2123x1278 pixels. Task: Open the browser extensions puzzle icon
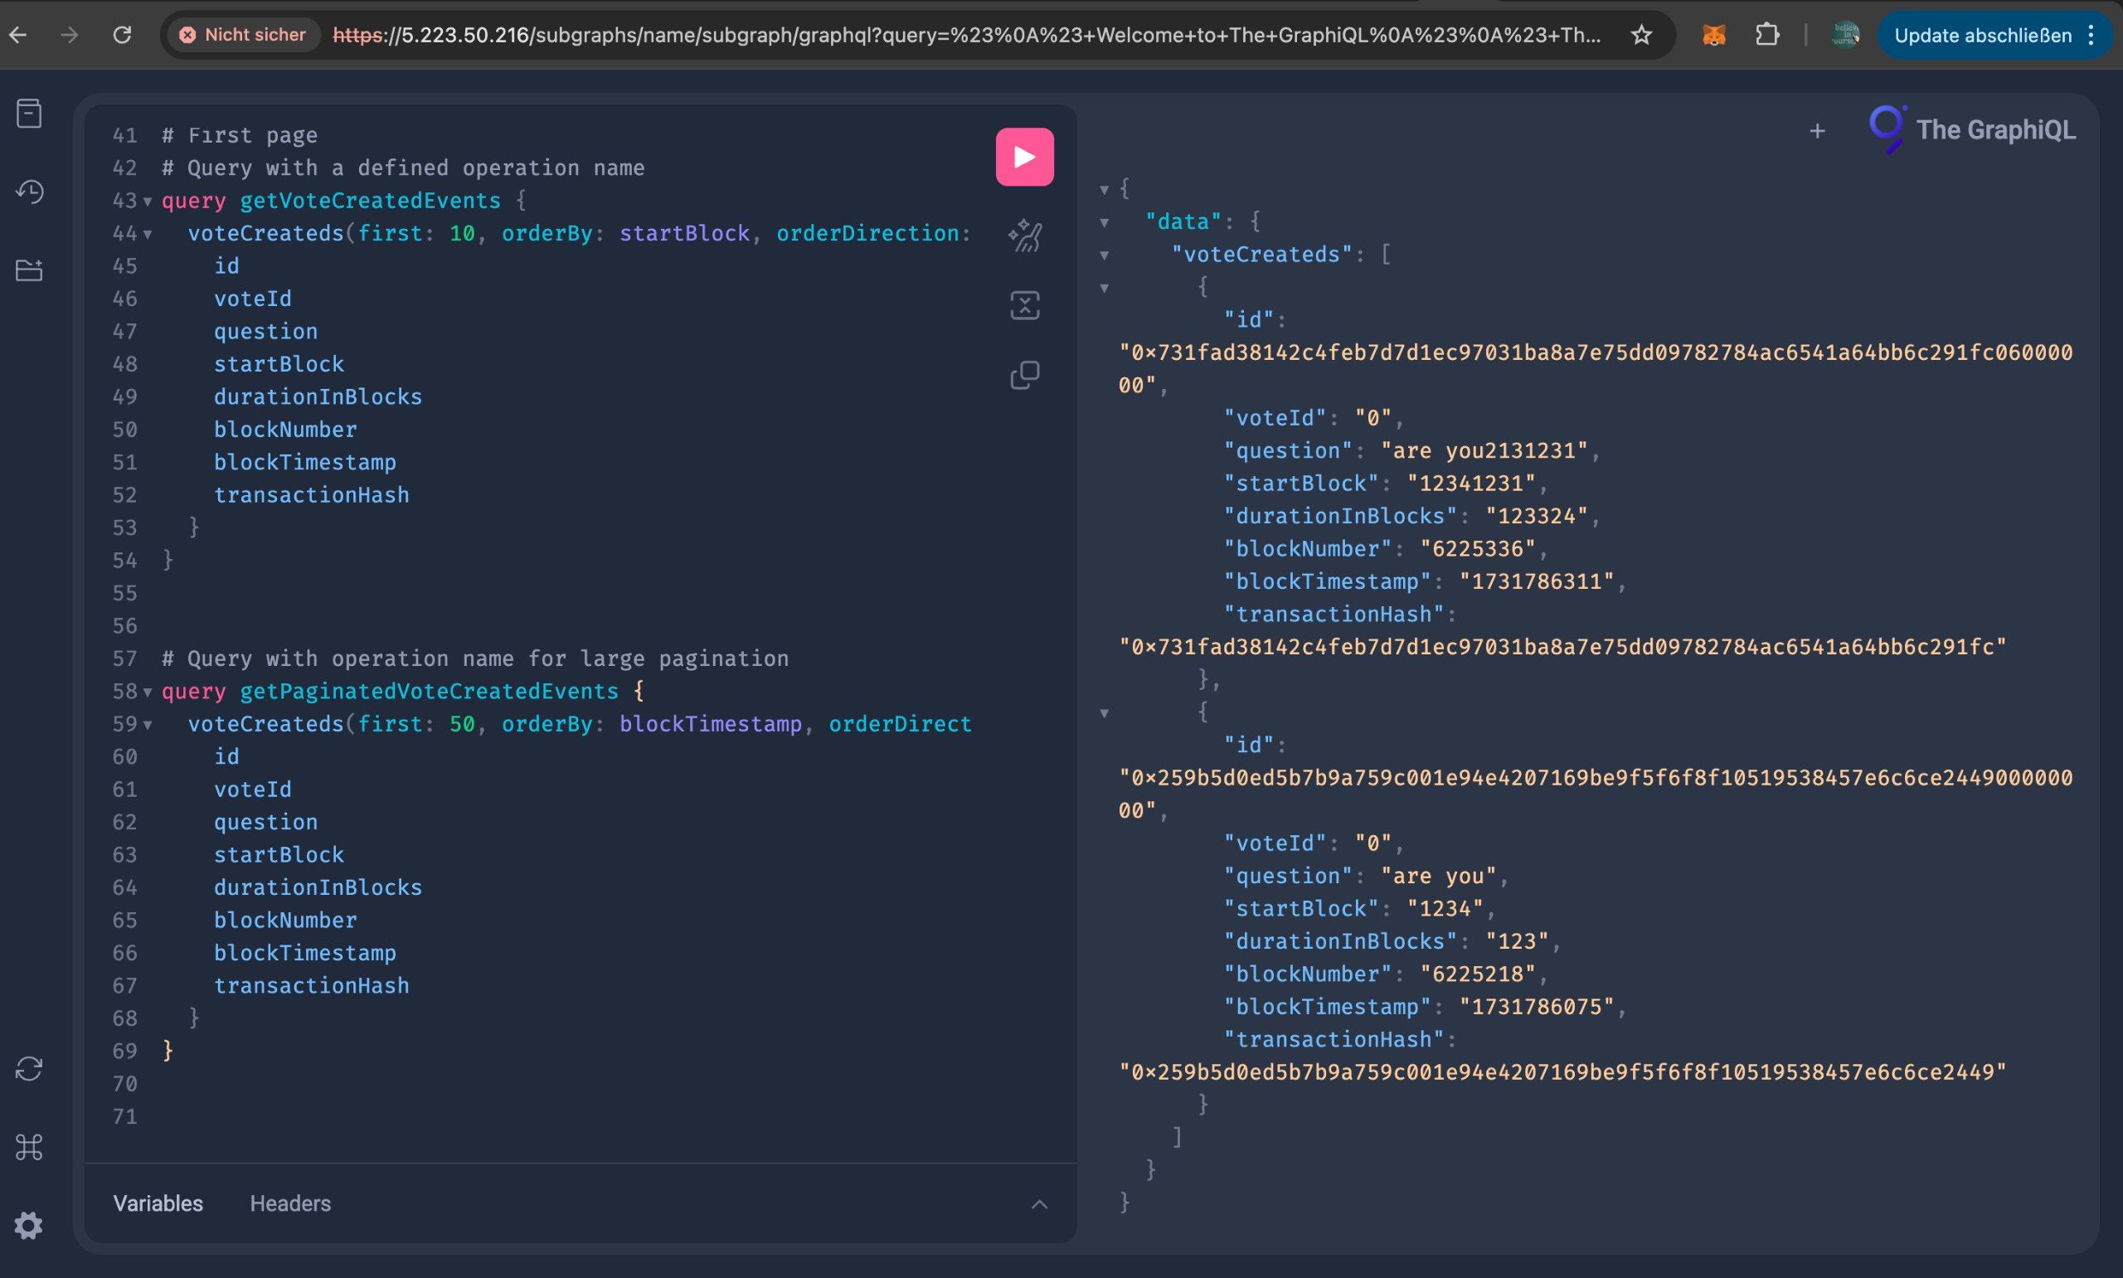click(1766, 36)
